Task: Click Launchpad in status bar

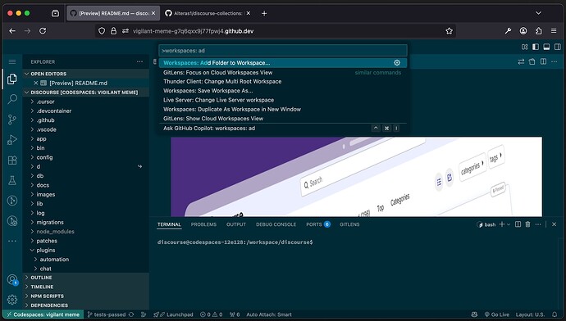Action: (173, 314)
